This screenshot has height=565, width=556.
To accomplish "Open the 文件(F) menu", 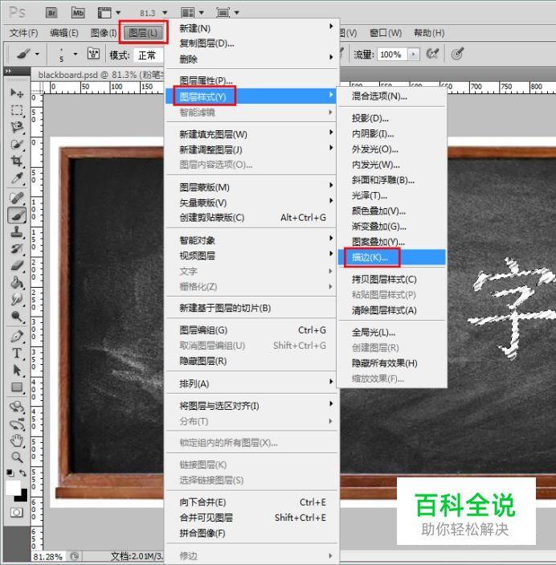I will click(x=23, y=33).
